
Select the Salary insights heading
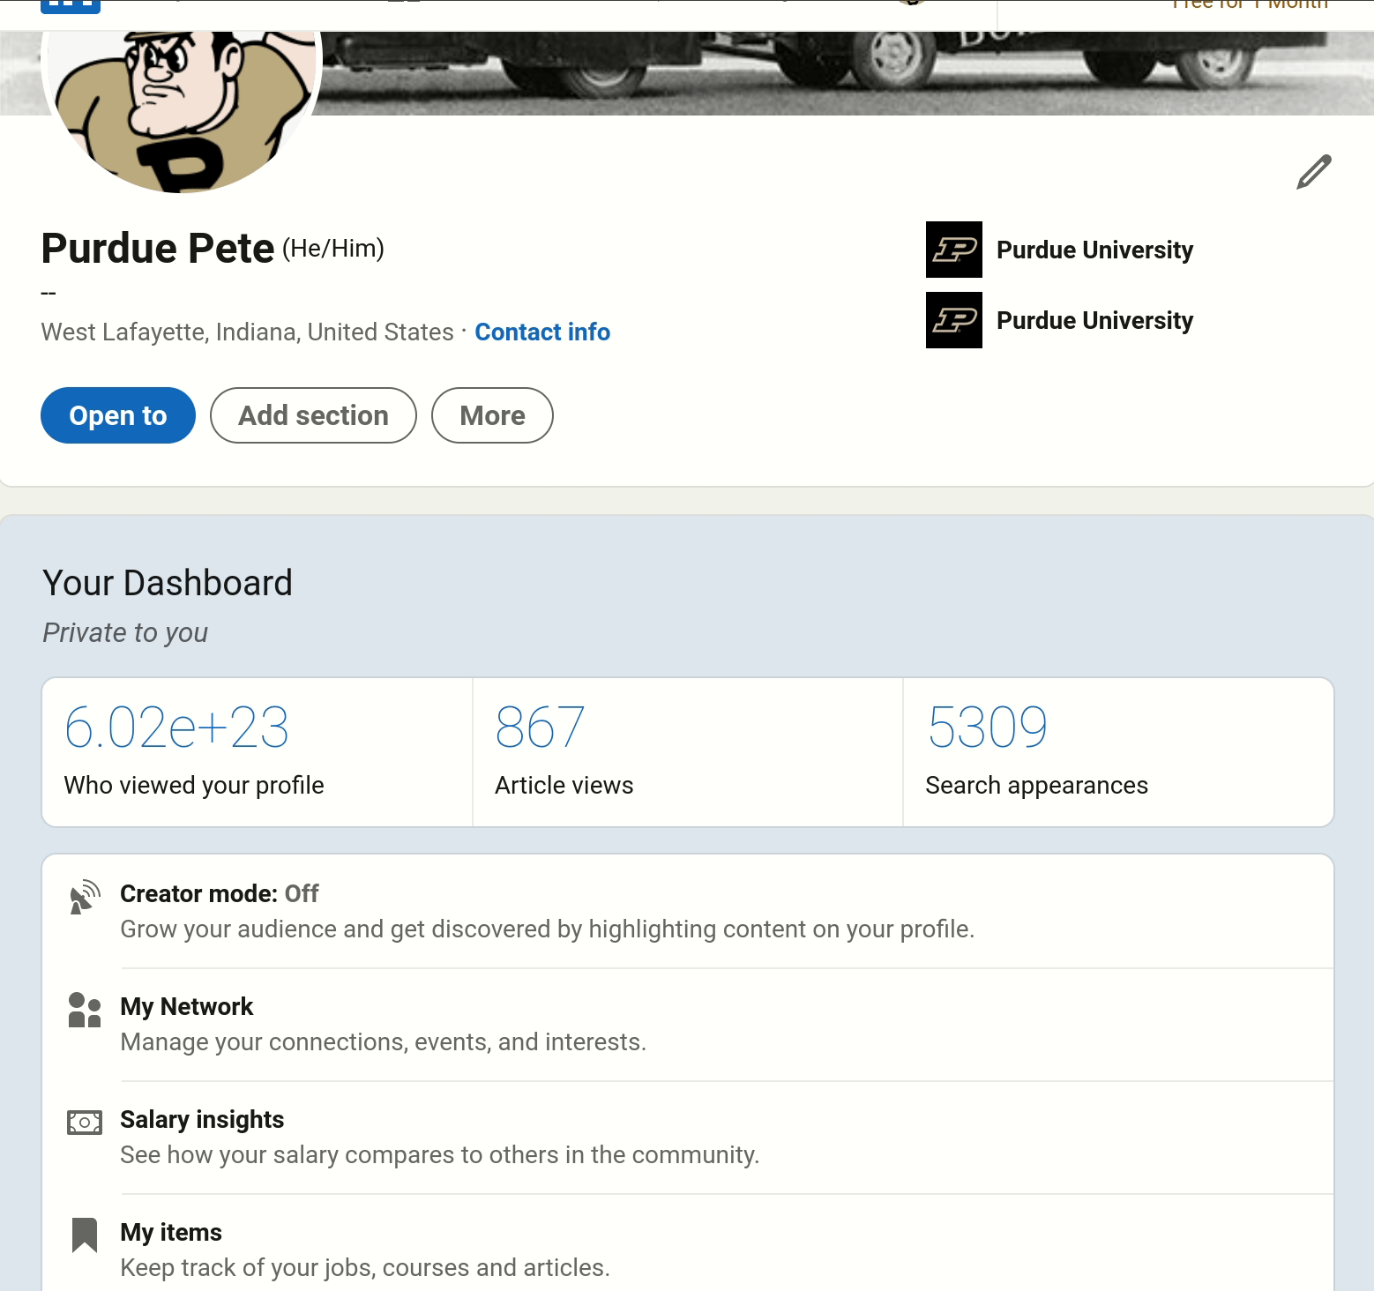[202, 1119]
